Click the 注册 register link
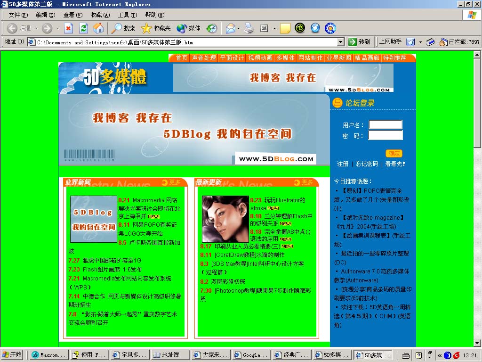 click(x=343, y=164)
